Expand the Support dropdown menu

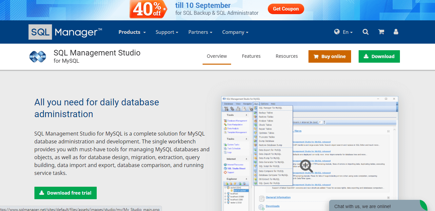(x=167, y=32)
